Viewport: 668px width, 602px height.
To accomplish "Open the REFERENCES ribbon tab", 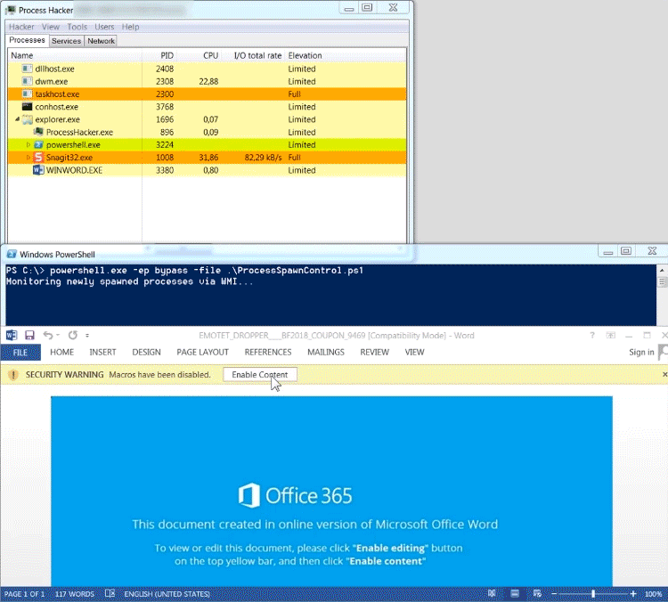I will [268, 353].
